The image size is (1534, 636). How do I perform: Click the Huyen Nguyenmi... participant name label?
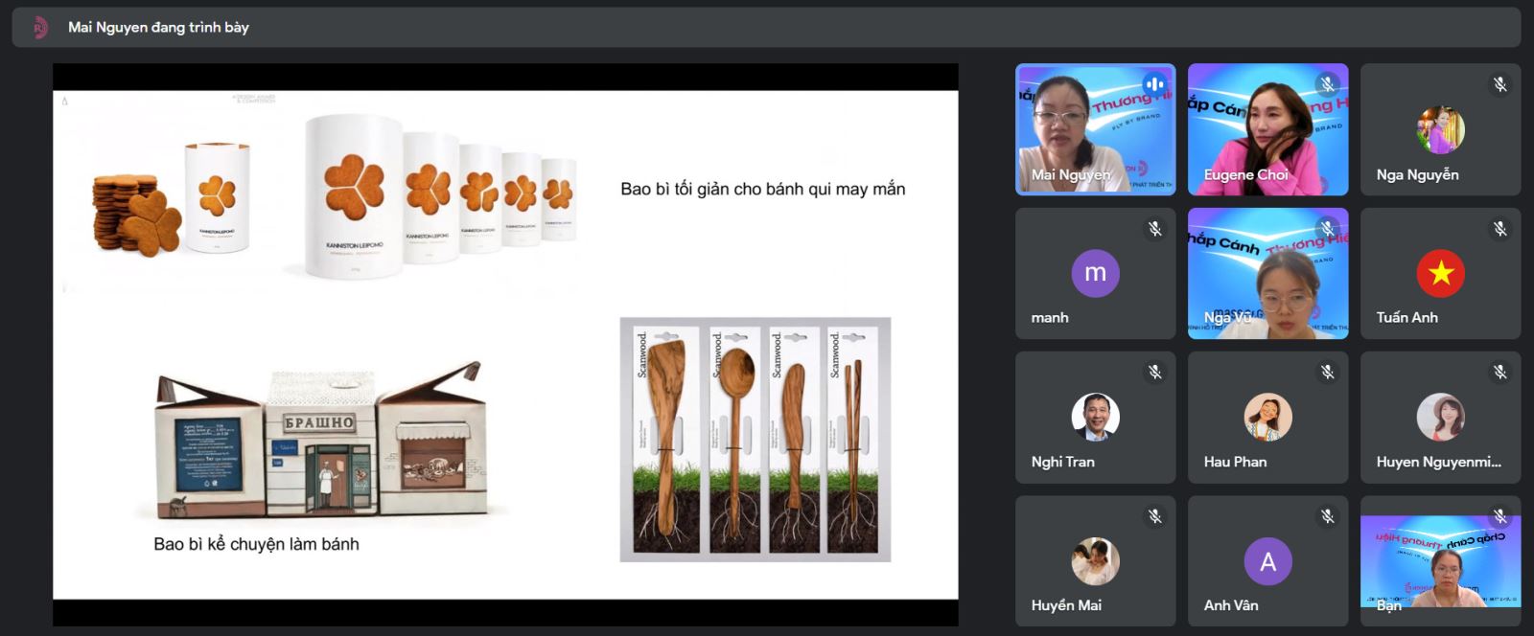[1438, 462]
